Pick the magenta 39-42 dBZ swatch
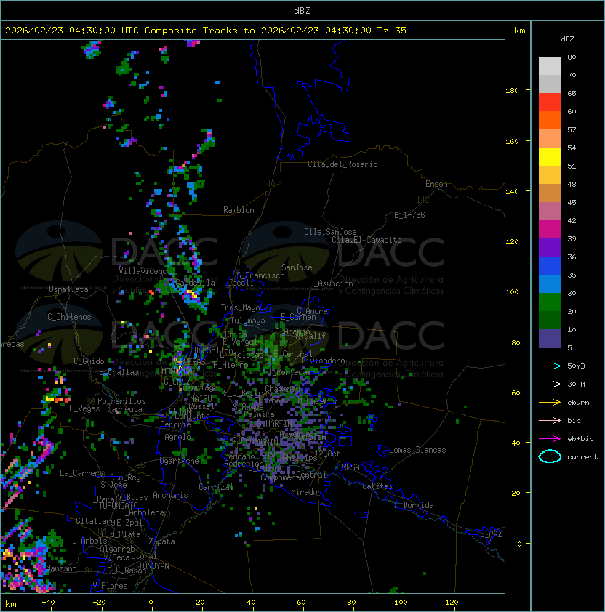Viewport: 605px width, 612px height. click(550, 229)
